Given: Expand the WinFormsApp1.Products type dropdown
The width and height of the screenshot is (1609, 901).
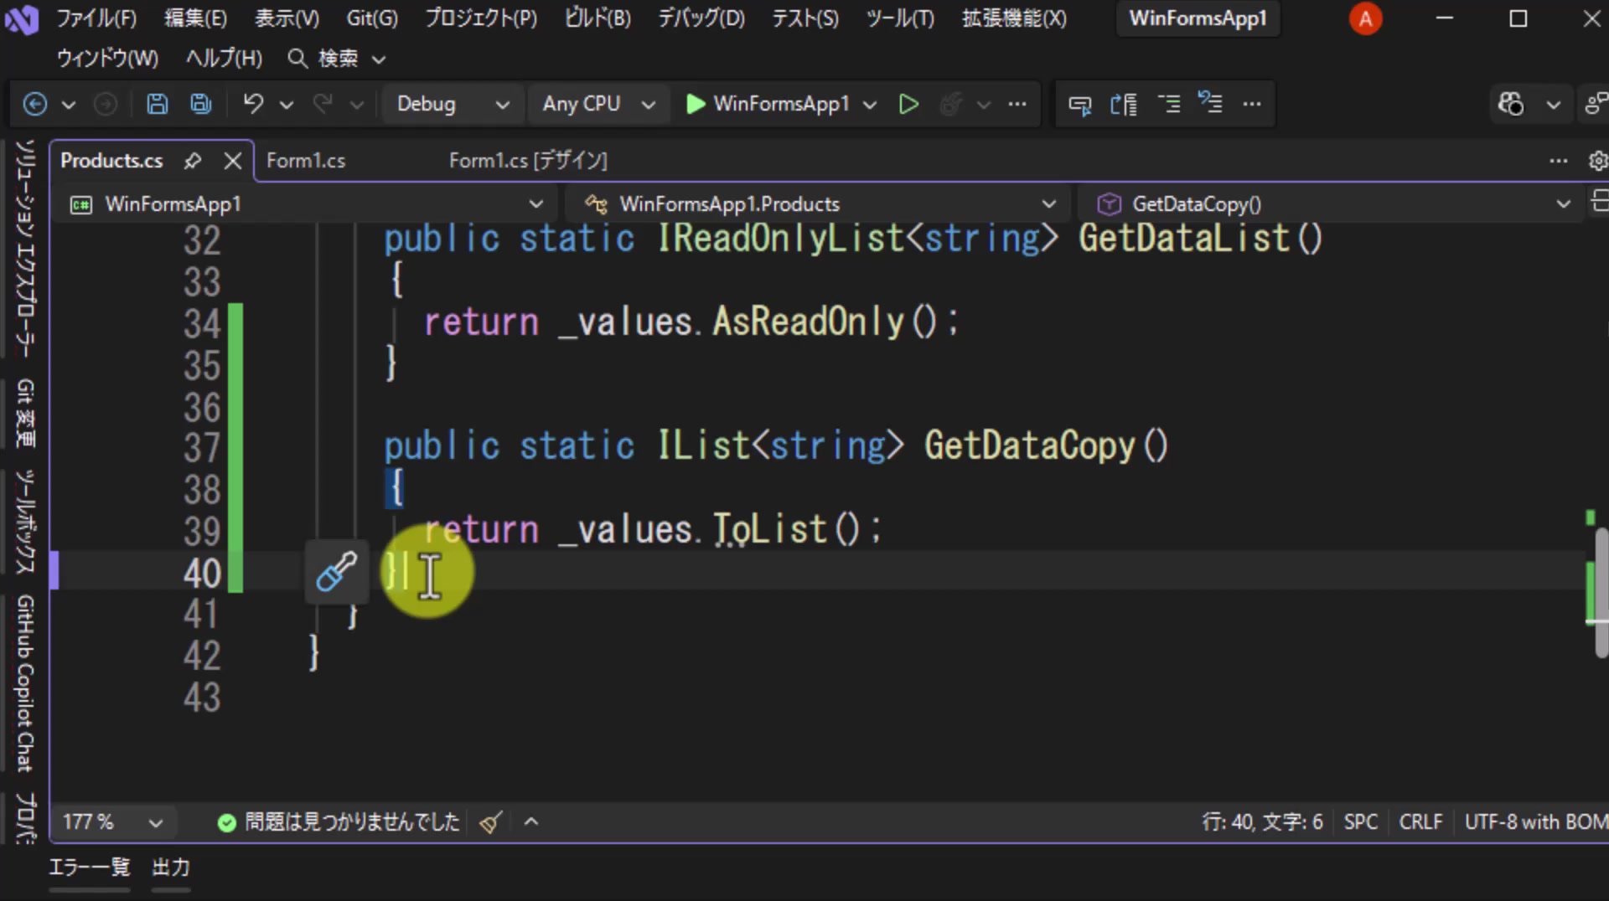Looking at the screenshot, I should tap(818, 204).
